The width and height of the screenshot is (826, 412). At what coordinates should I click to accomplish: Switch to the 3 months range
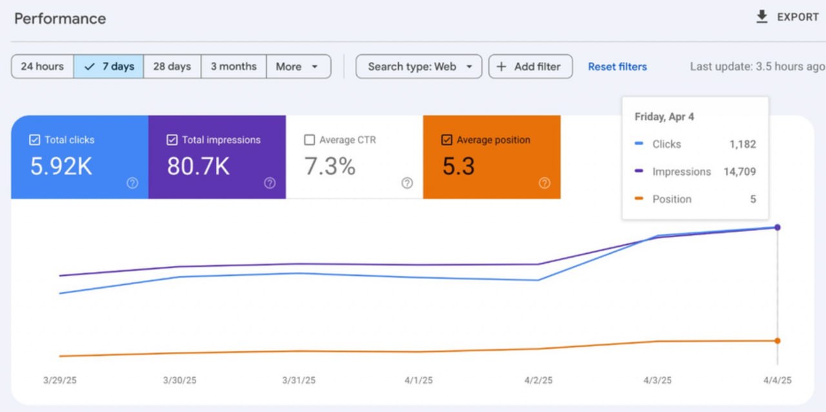(x=234, y=67)
